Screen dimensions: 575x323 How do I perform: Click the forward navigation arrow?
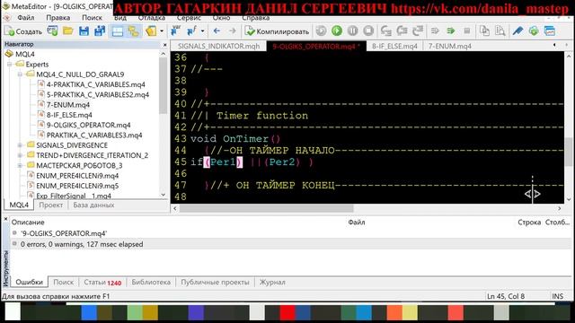[x=233, y=31]
